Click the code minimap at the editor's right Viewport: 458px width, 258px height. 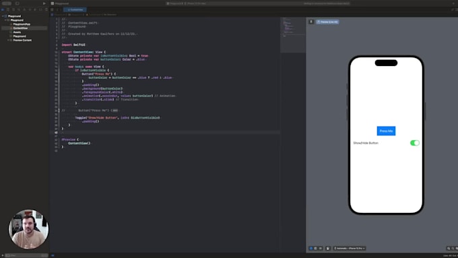coord(293,35)
